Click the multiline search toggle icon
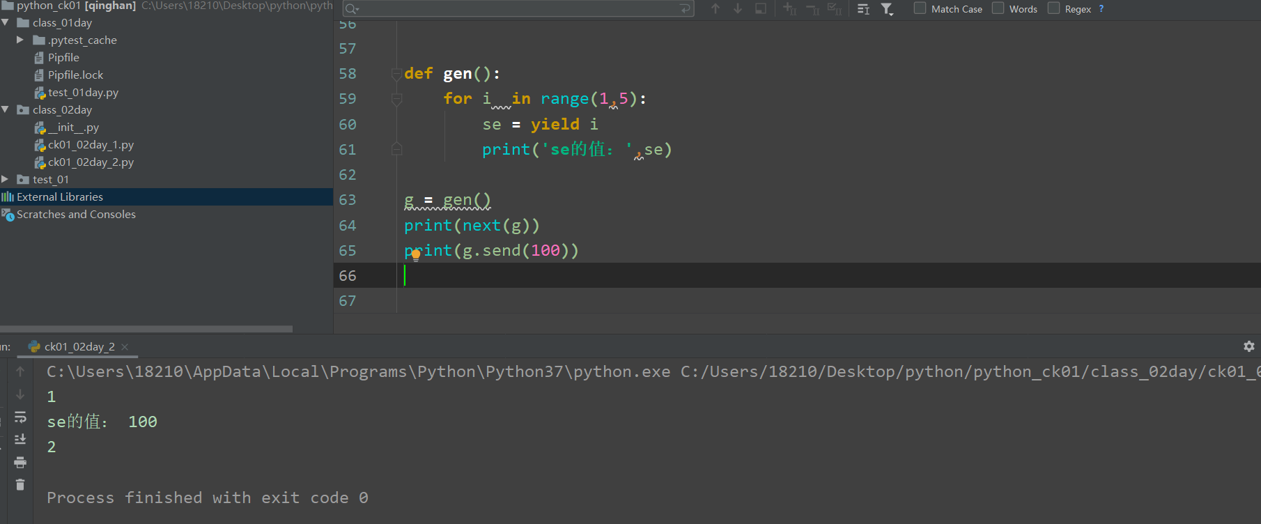Screen dimensions: 1261x524 click(863, 9)
